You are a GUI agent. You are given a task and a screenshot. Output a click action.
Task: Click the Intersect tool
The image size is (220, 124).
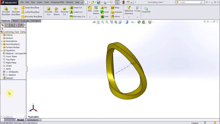(116, 12)
